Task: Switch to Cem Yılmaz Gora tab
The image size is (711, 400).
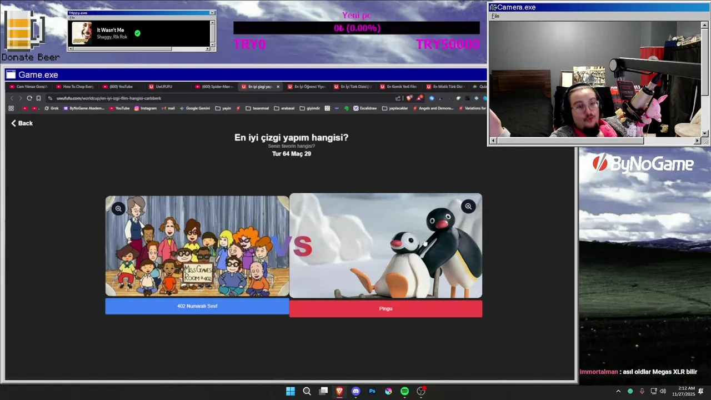Action: point(29,87)
